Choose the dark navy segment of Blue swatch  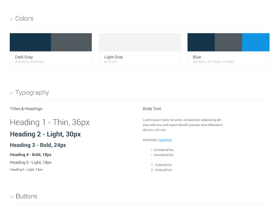point(201,42)
